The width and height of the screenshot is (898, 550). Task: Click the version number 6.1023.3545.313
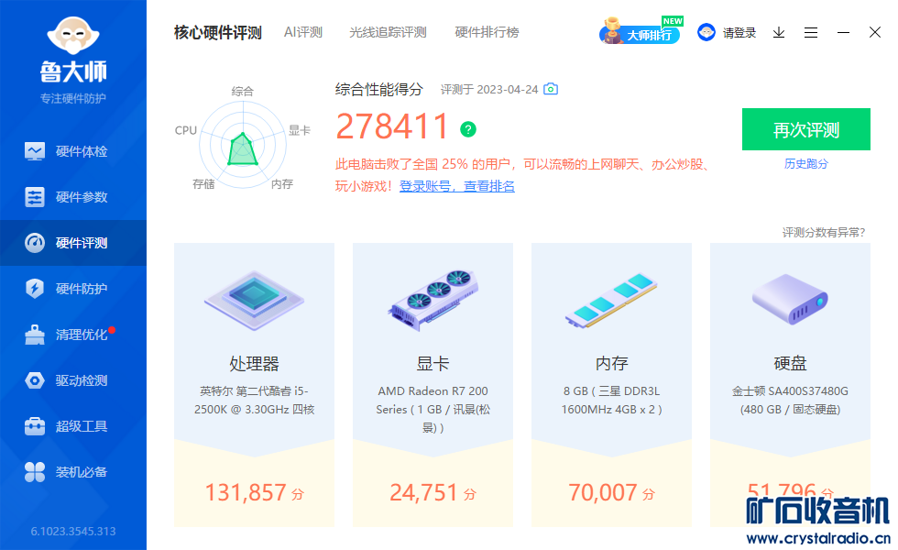(x=73, y=531)
